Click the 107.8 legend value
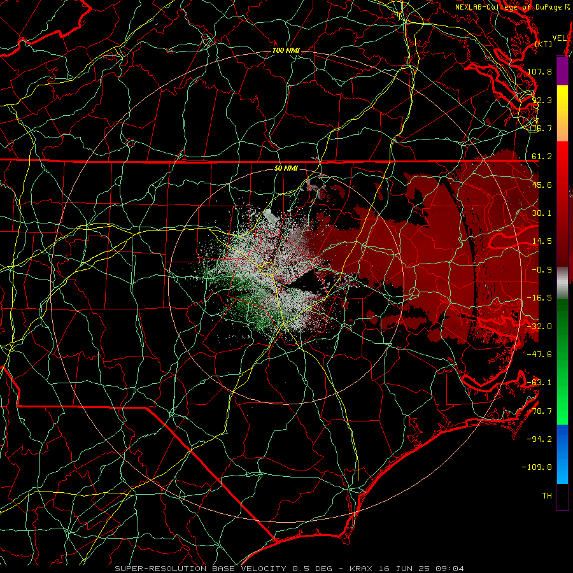 point(539,71)
